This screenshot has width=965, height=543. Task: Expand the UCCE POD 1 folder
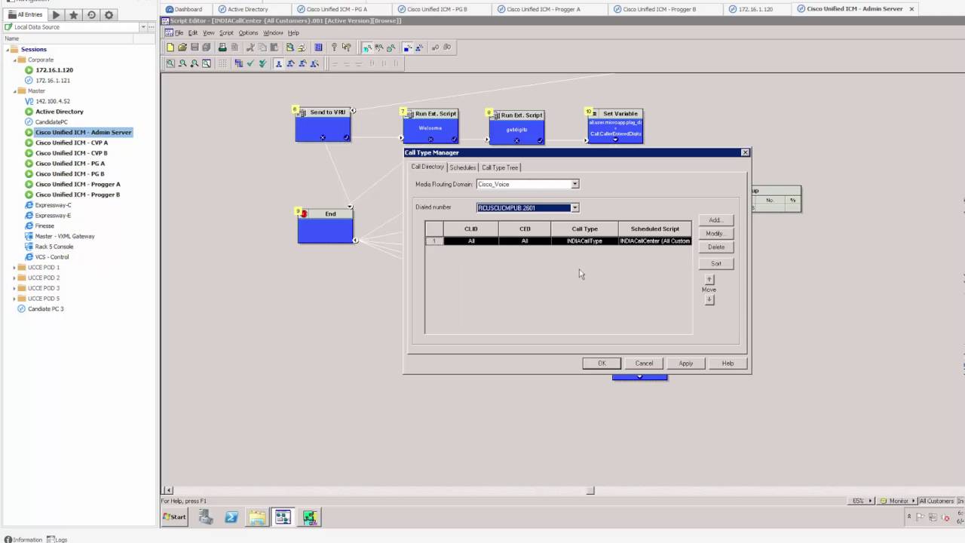(x=14, y=268)
